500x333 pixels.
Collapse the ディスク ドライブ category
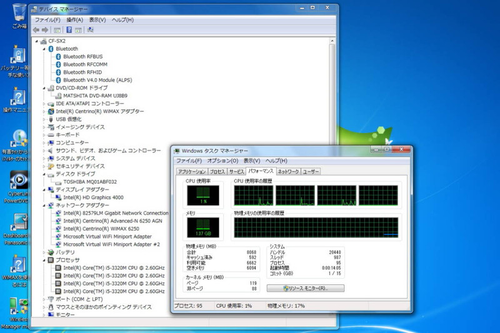[44, 174]
